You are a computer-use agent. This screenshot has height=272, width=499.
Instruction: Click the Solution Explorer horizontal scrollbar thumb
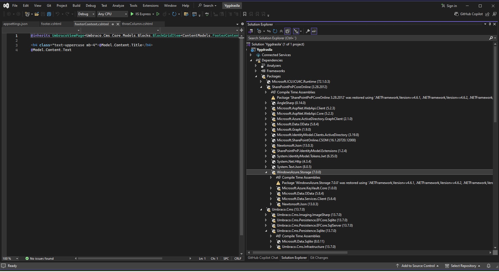[x=300, y=253]
